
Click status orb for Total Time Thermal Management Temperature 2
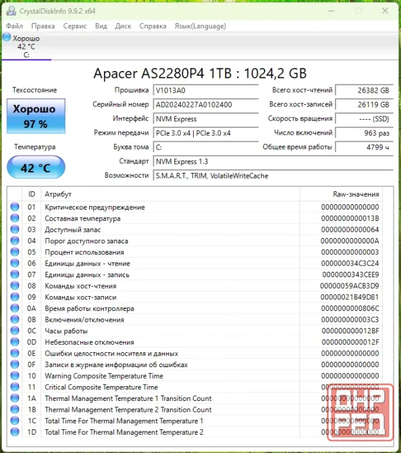point(15,432)
